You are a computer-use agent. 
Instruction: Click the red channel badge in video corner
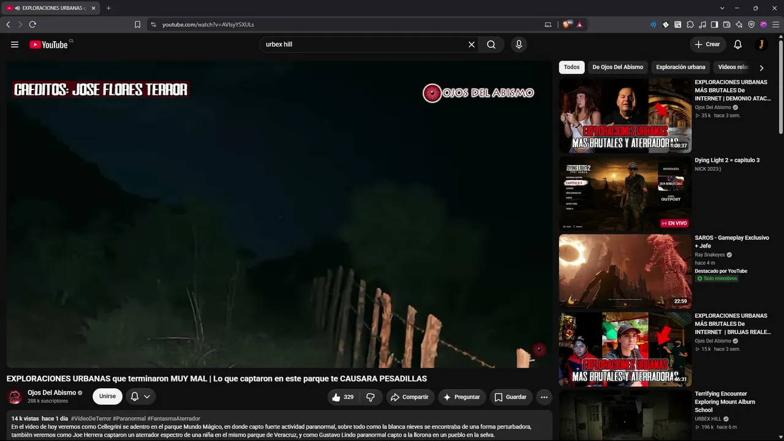click(x=539, y=350)
